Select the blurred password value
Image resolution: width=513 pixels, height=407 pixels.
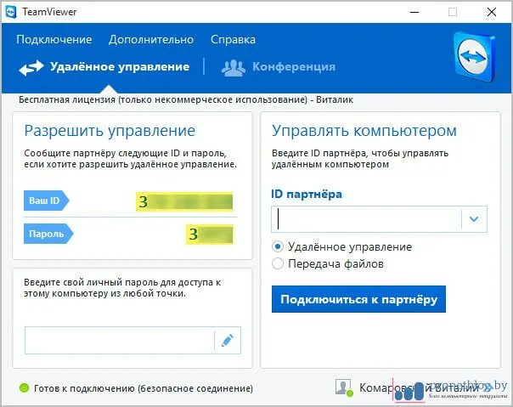click(x=210, y=235)
